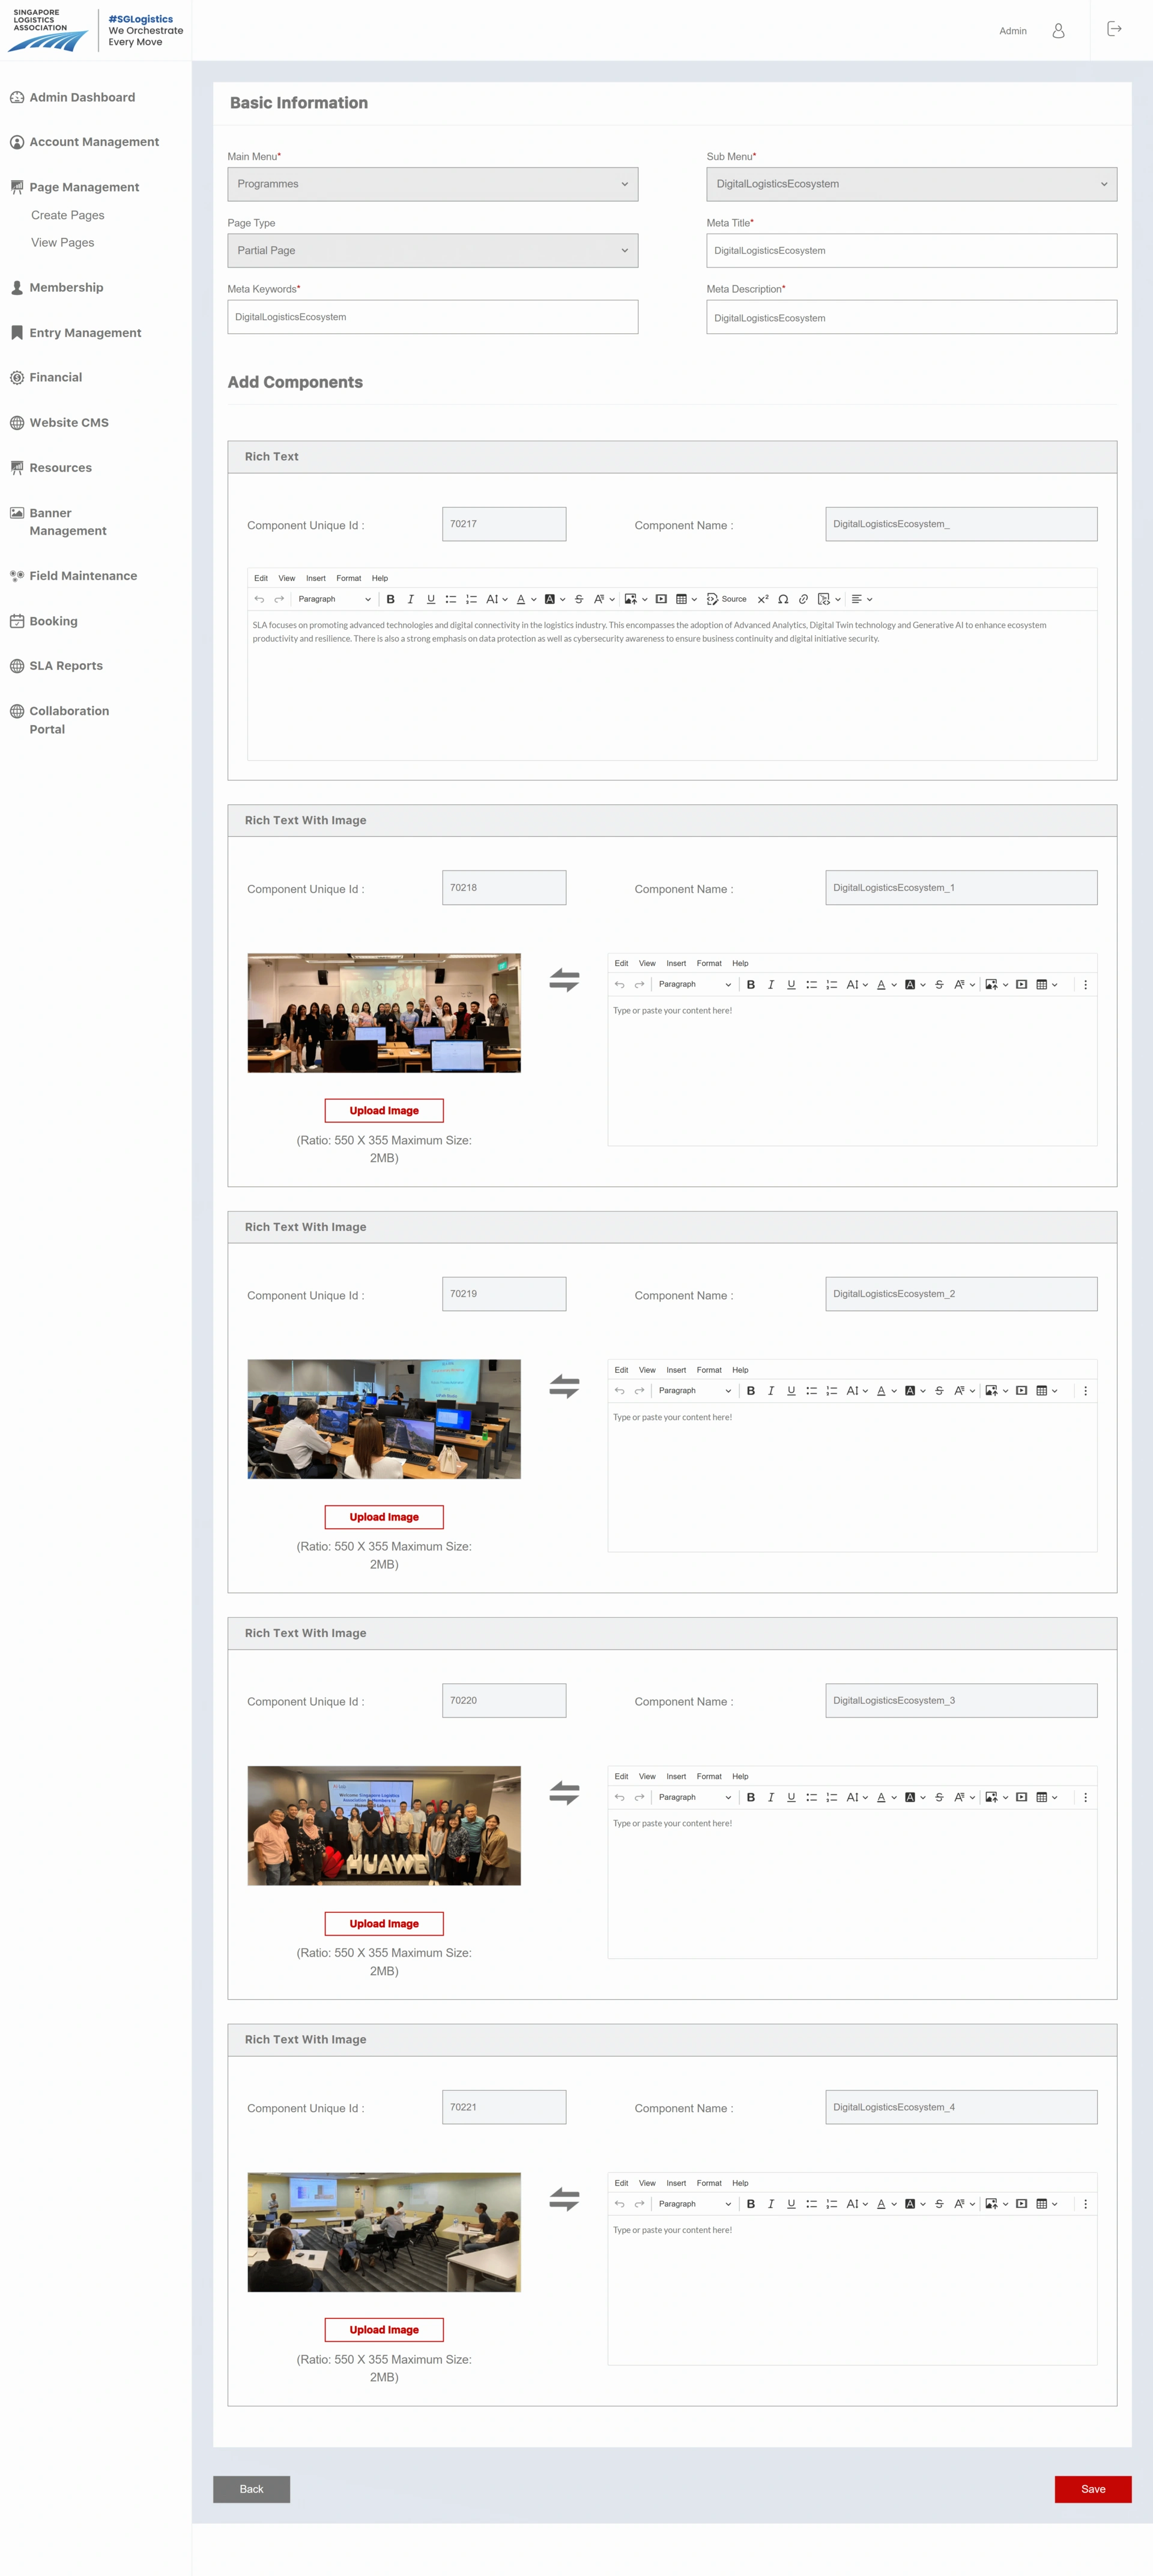Viewport: 1153px width, 2576px height.
Task: Open Paragraph heading dropdown in first editor
Action: pyautogui.click(x=334, y=599)
